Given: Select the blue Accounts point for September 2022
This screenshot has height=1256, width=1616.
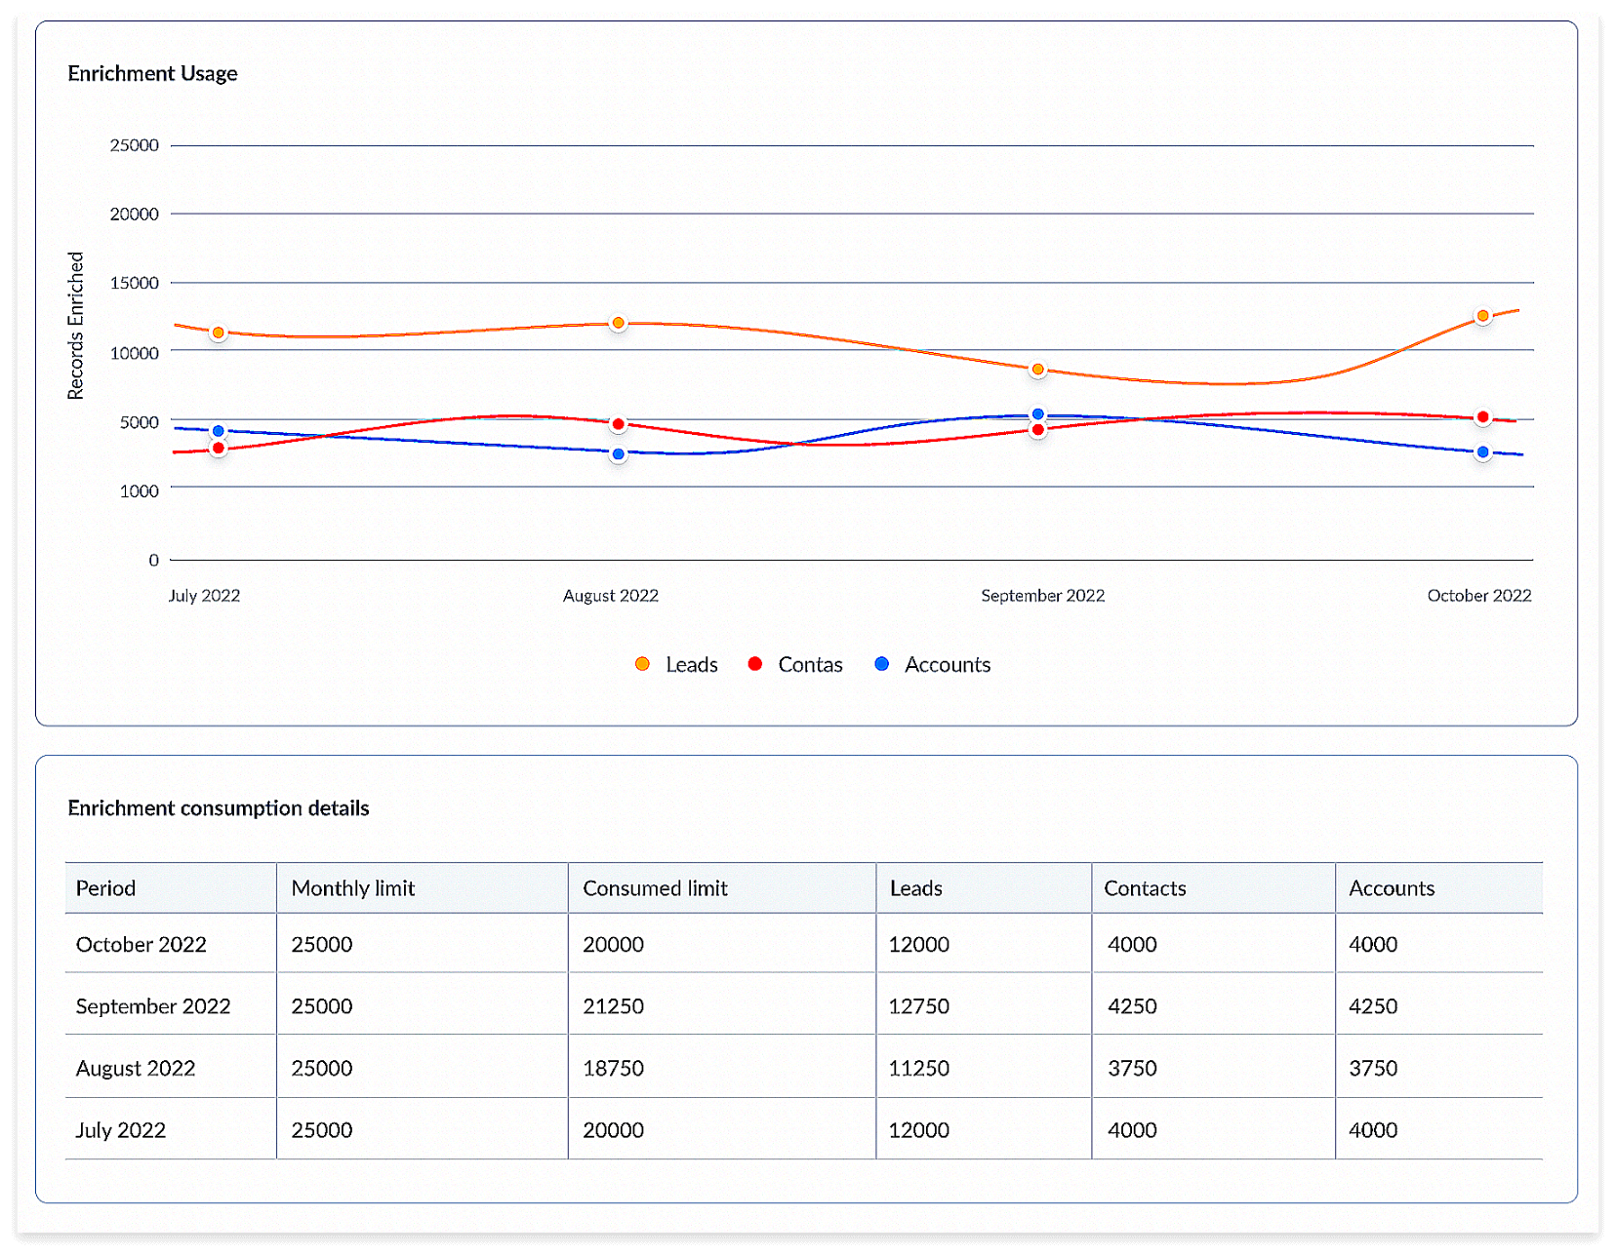Looking at the screenshot, I should pyautogui.click(x=1038, y=414).
